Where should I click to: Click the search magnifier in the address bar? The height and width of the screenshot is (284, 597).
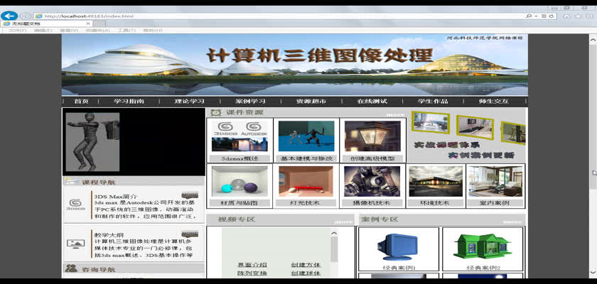coord(529,16)
